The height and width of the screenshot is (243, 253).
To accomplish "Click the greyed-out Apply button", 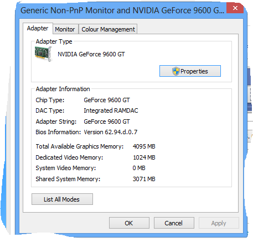I will tap(219, 223).
